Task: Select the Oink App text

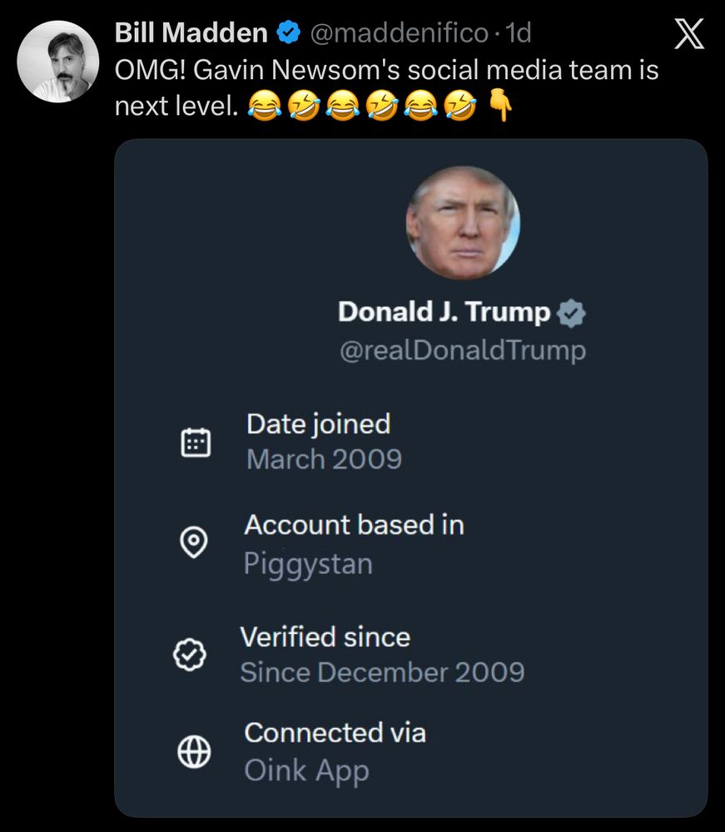Action: coord(306,770)
